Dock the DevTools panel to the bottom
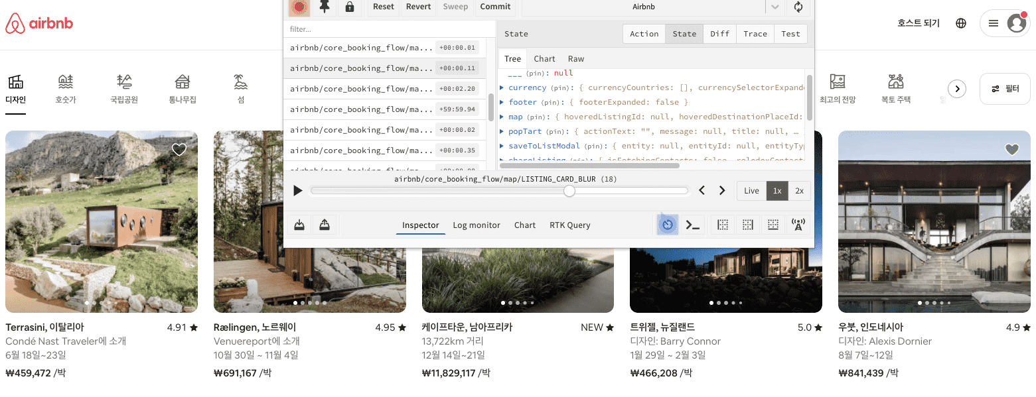Image resolution: width=1036 pixels, height=397 pixels. point(773,225)
